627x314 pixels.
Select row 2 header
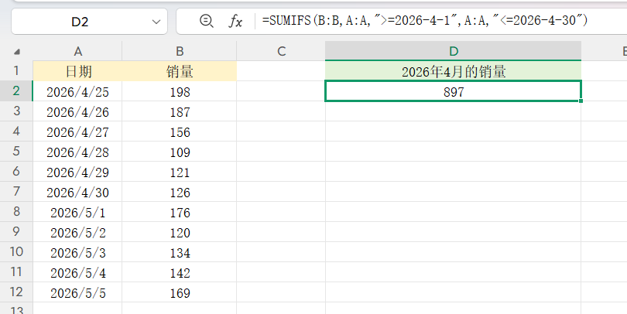click(x=16, y=91)
